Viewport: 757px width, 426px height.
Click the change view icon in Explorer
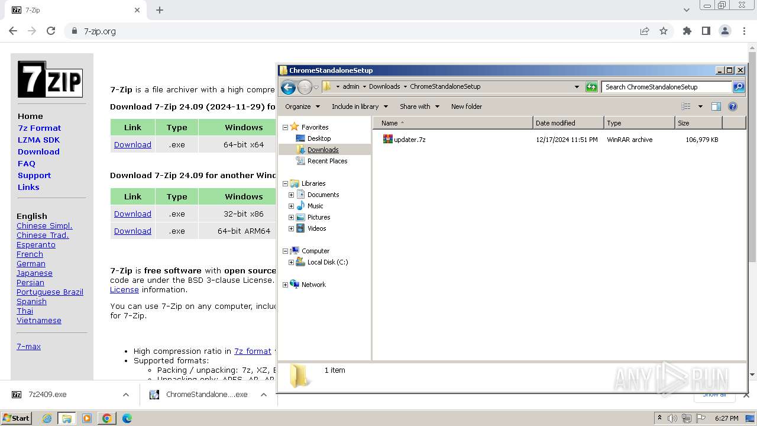tap(686, 106)
